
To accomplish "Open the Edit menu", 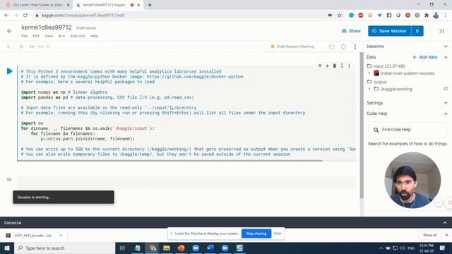I will click(x=36, y=36).
